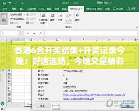Switch to the 数据 (Data) ribbon tab

pos(49,9)
